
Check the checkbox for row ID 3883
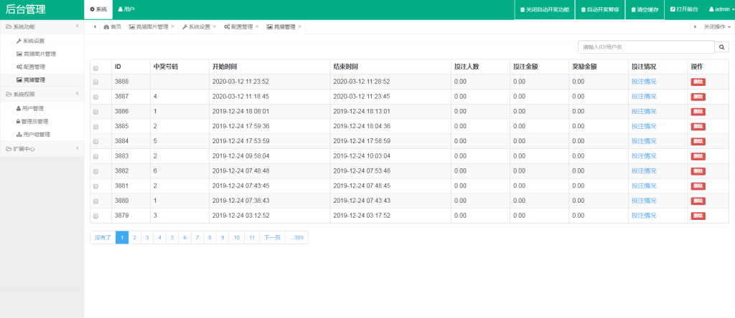96,156
